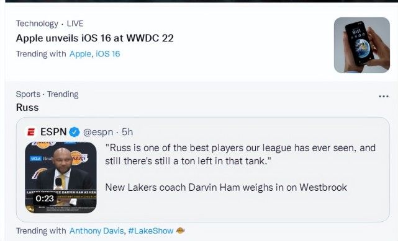Open the Anthony Davis trending link

point(97,231)
